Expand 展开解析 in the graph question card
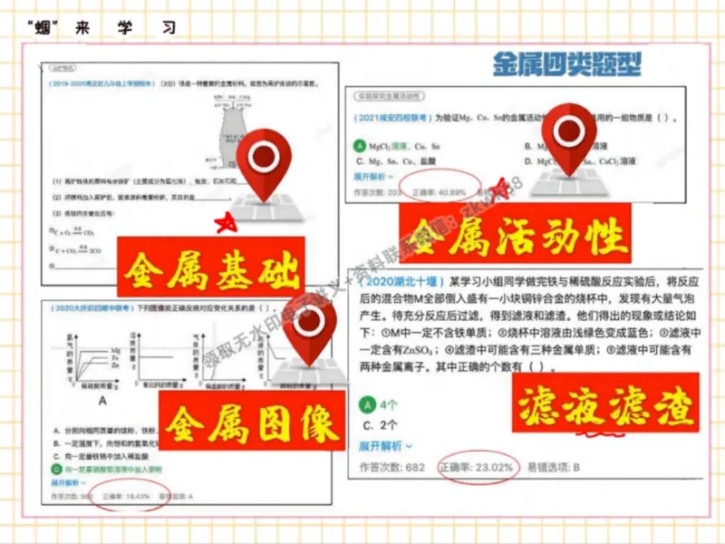Image resolution: width=725 pixels, height=544 pixels. coord(68,482)
